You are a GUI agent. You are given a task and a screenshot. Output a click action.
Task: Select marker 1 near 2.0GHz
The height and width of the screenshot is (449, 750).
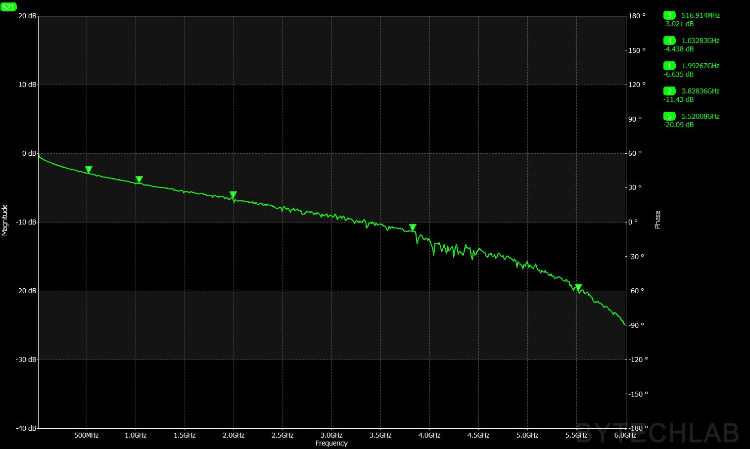233,195
